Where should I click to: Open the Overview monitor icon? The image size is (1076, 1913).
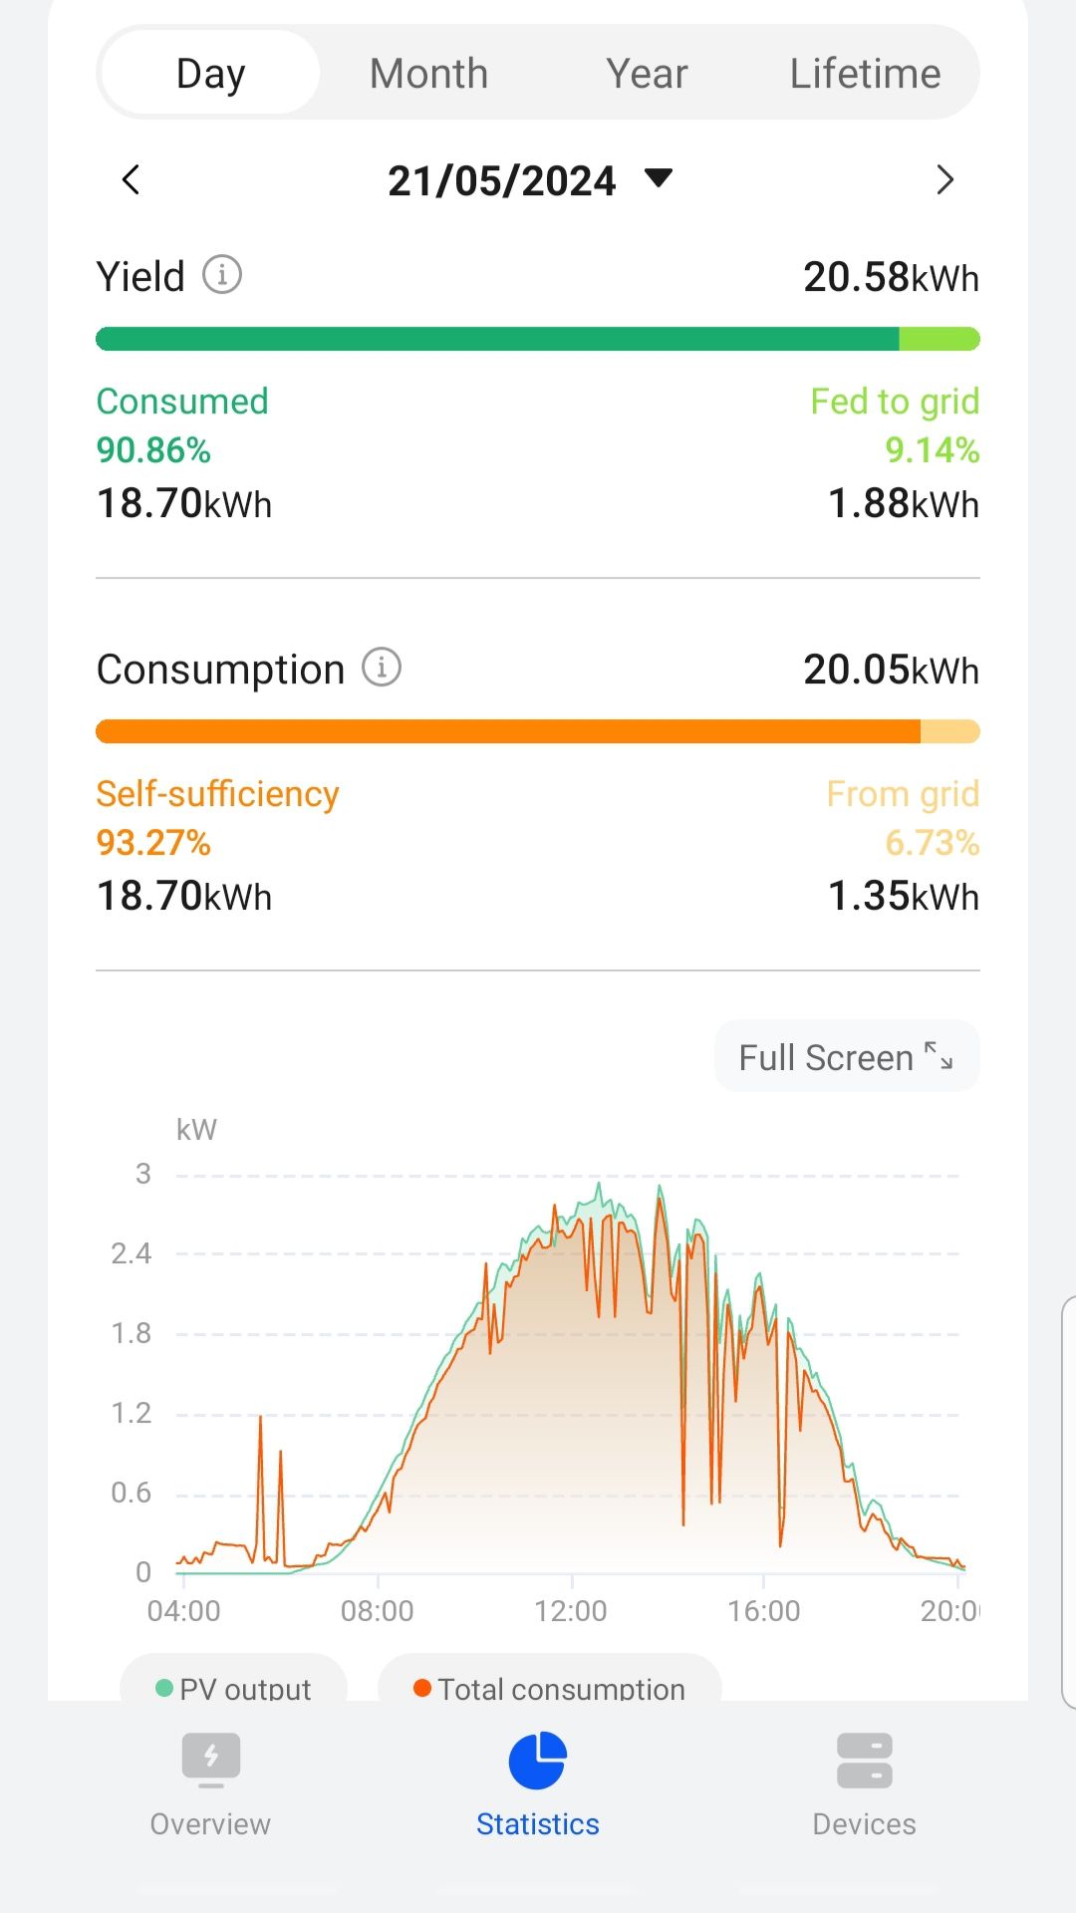(210, 1760)
